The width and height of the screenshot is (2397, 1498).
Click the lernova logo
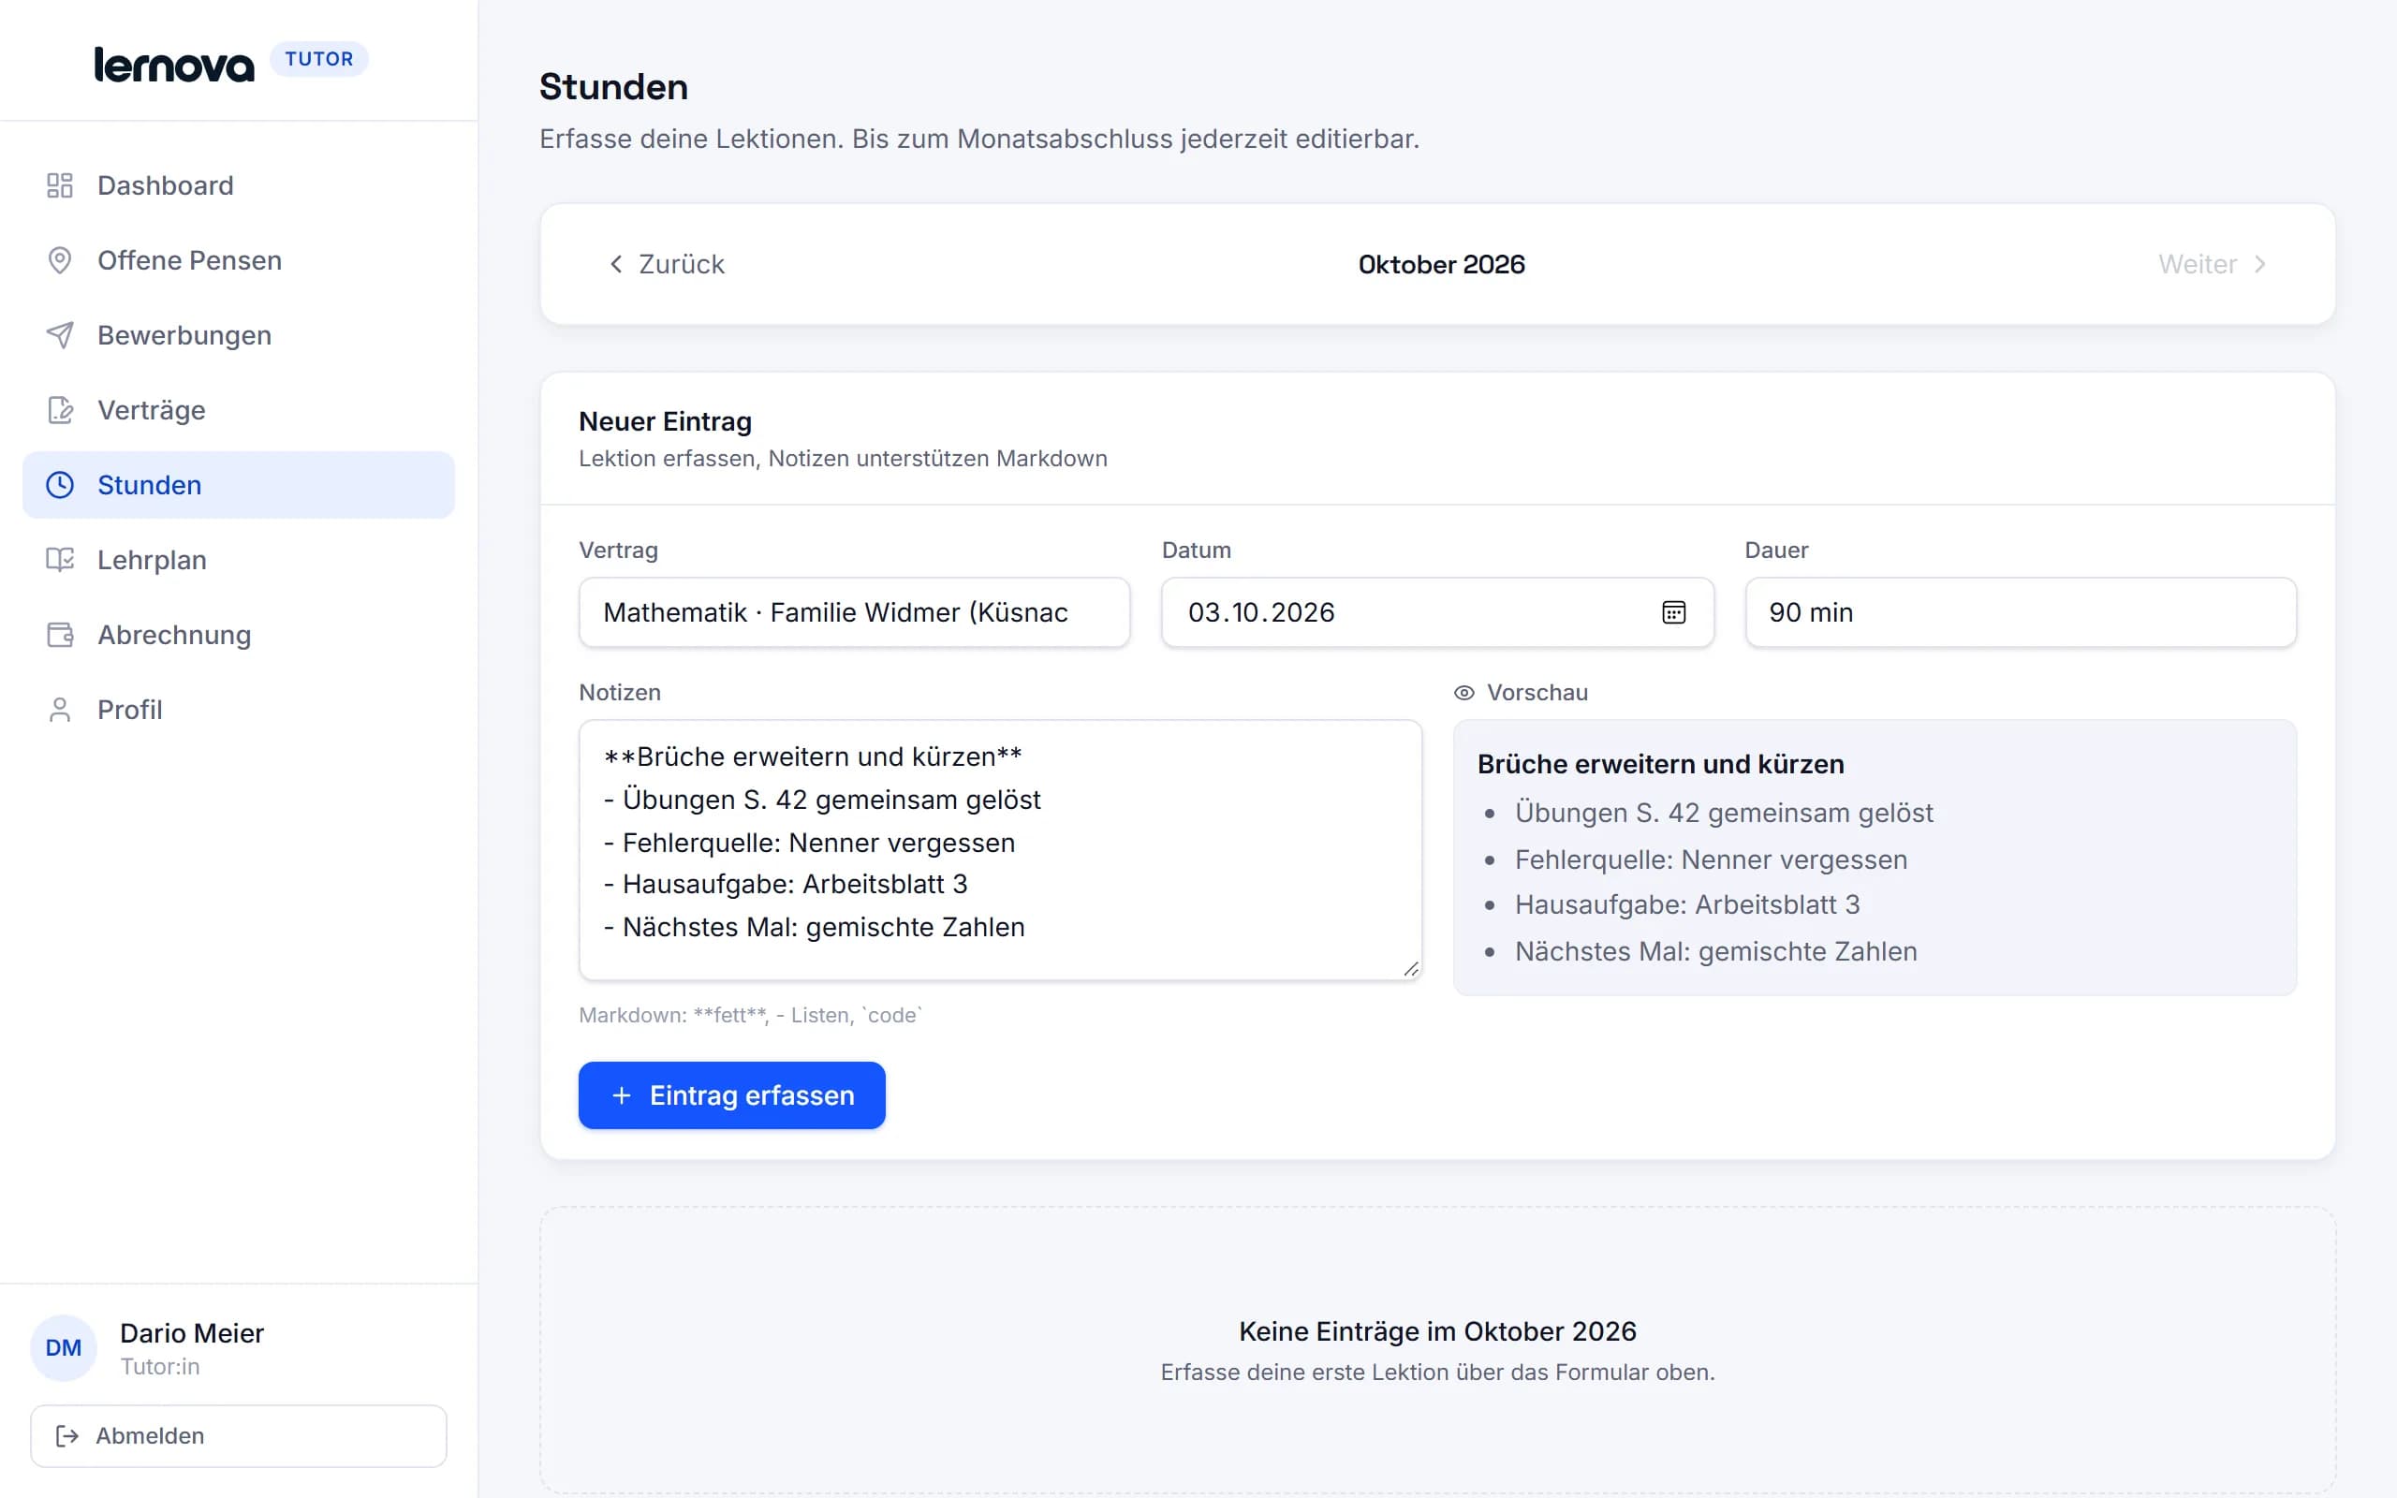click(174, 65)
